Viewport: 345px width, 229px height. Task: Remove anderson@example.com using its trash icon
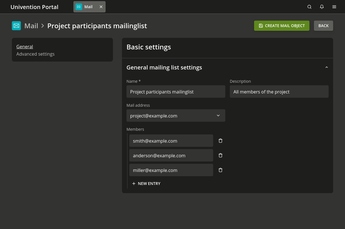point(220,155)
